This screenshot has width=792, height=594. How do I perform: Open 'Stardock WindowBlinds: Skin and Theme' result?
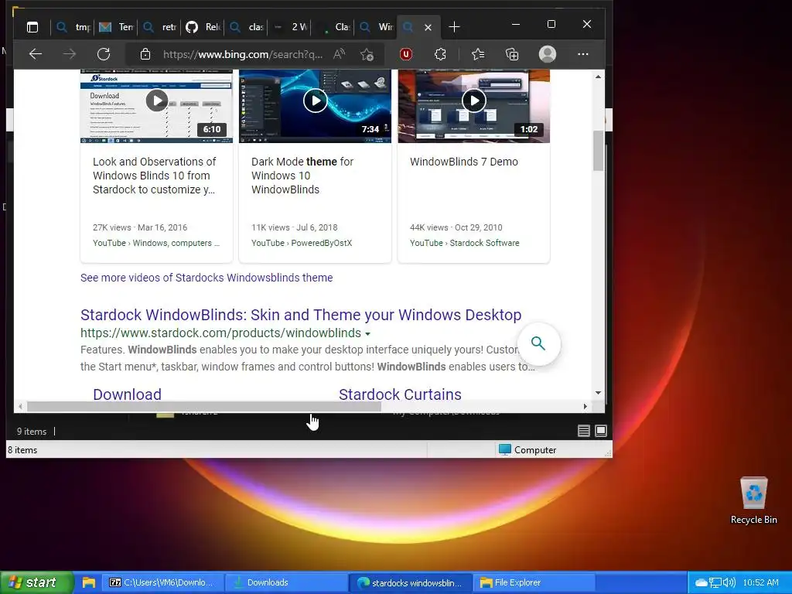301,315
